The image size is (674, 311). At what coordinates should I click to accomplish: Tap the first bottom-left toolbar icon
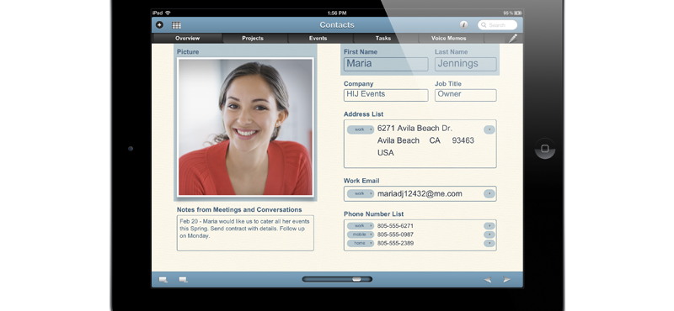pos(163,280)
